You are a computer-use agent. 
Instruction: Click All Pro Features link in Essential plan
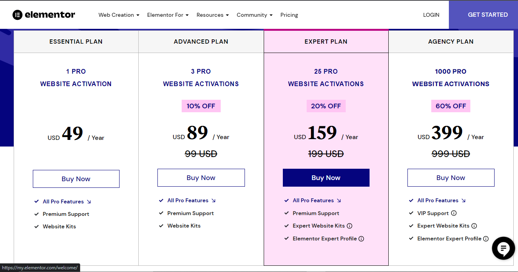pos(63,201)
